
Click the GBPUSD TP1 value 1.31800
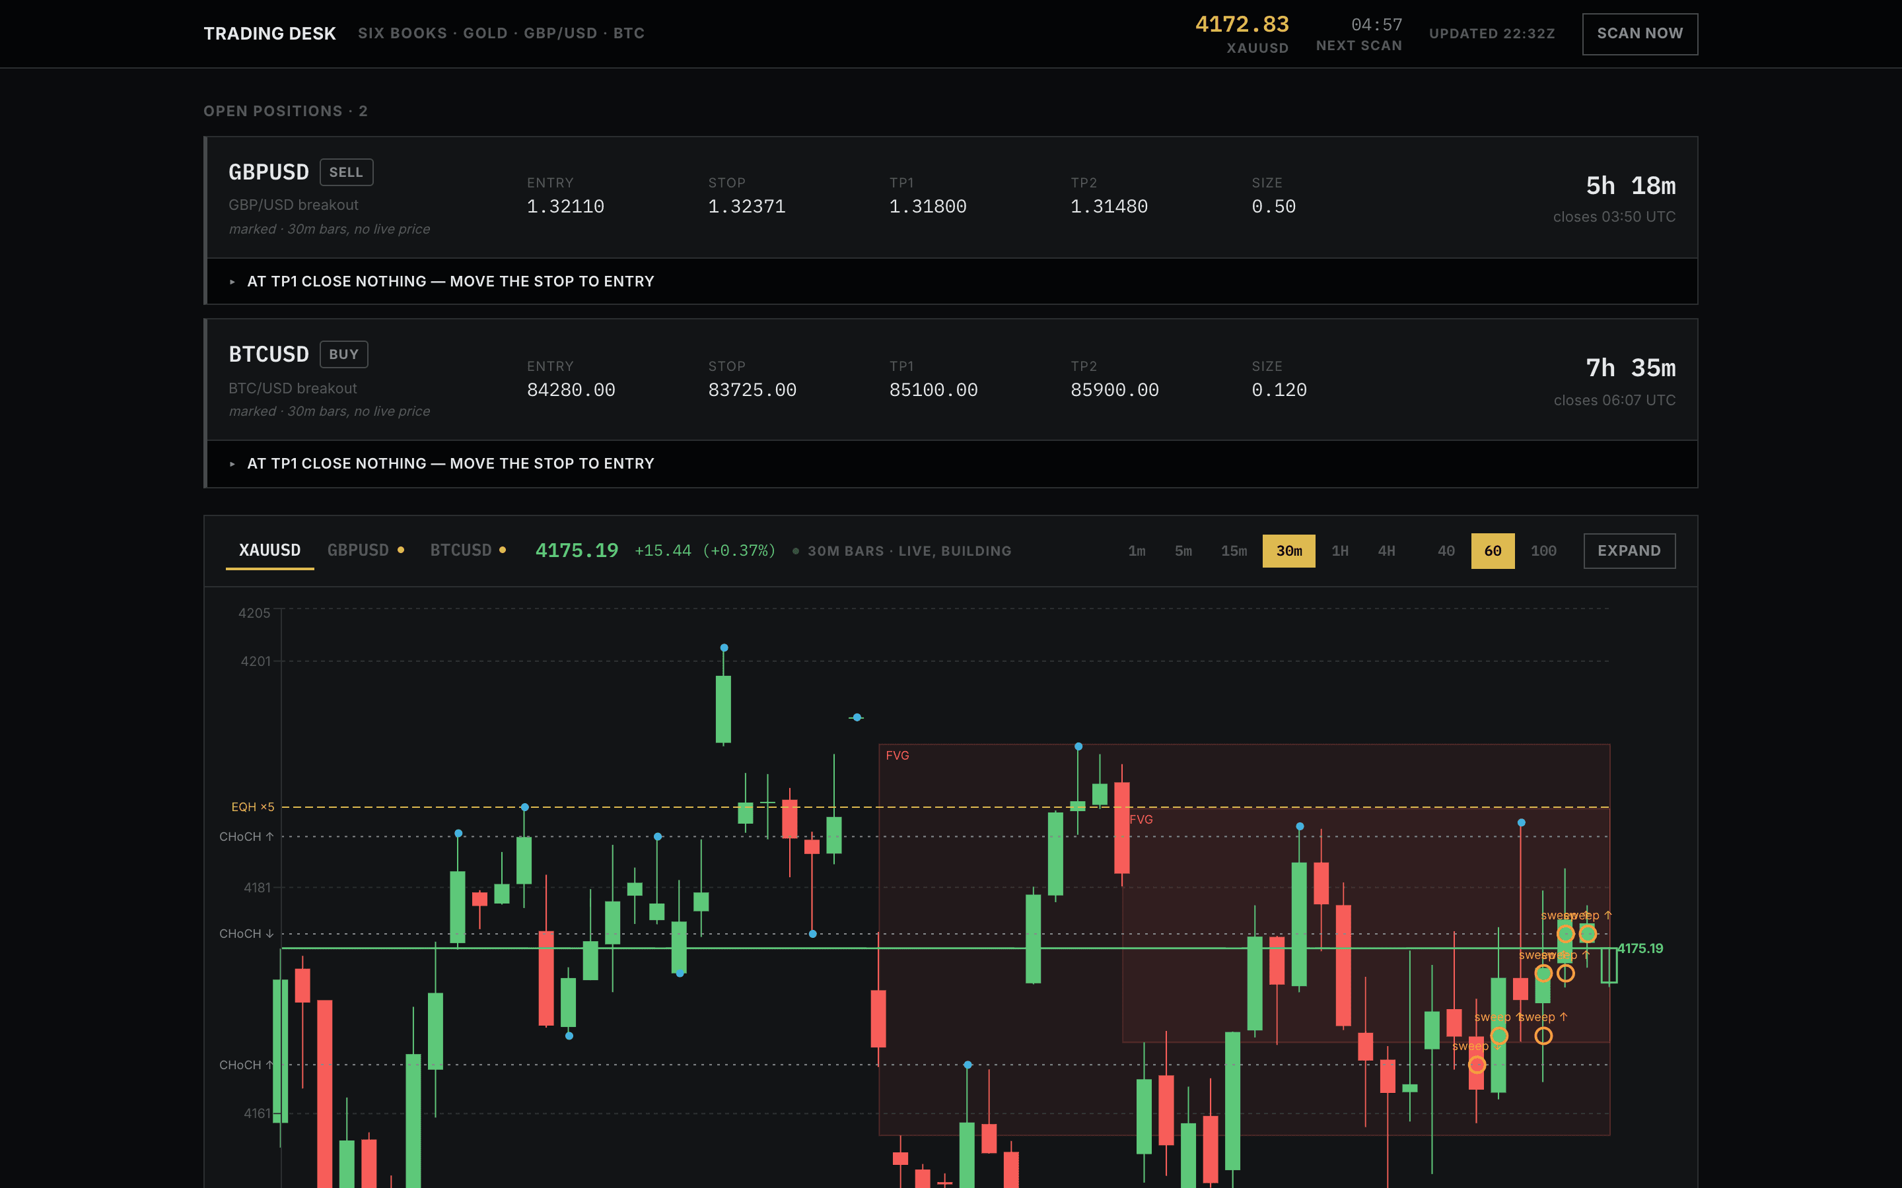(927, 207)
